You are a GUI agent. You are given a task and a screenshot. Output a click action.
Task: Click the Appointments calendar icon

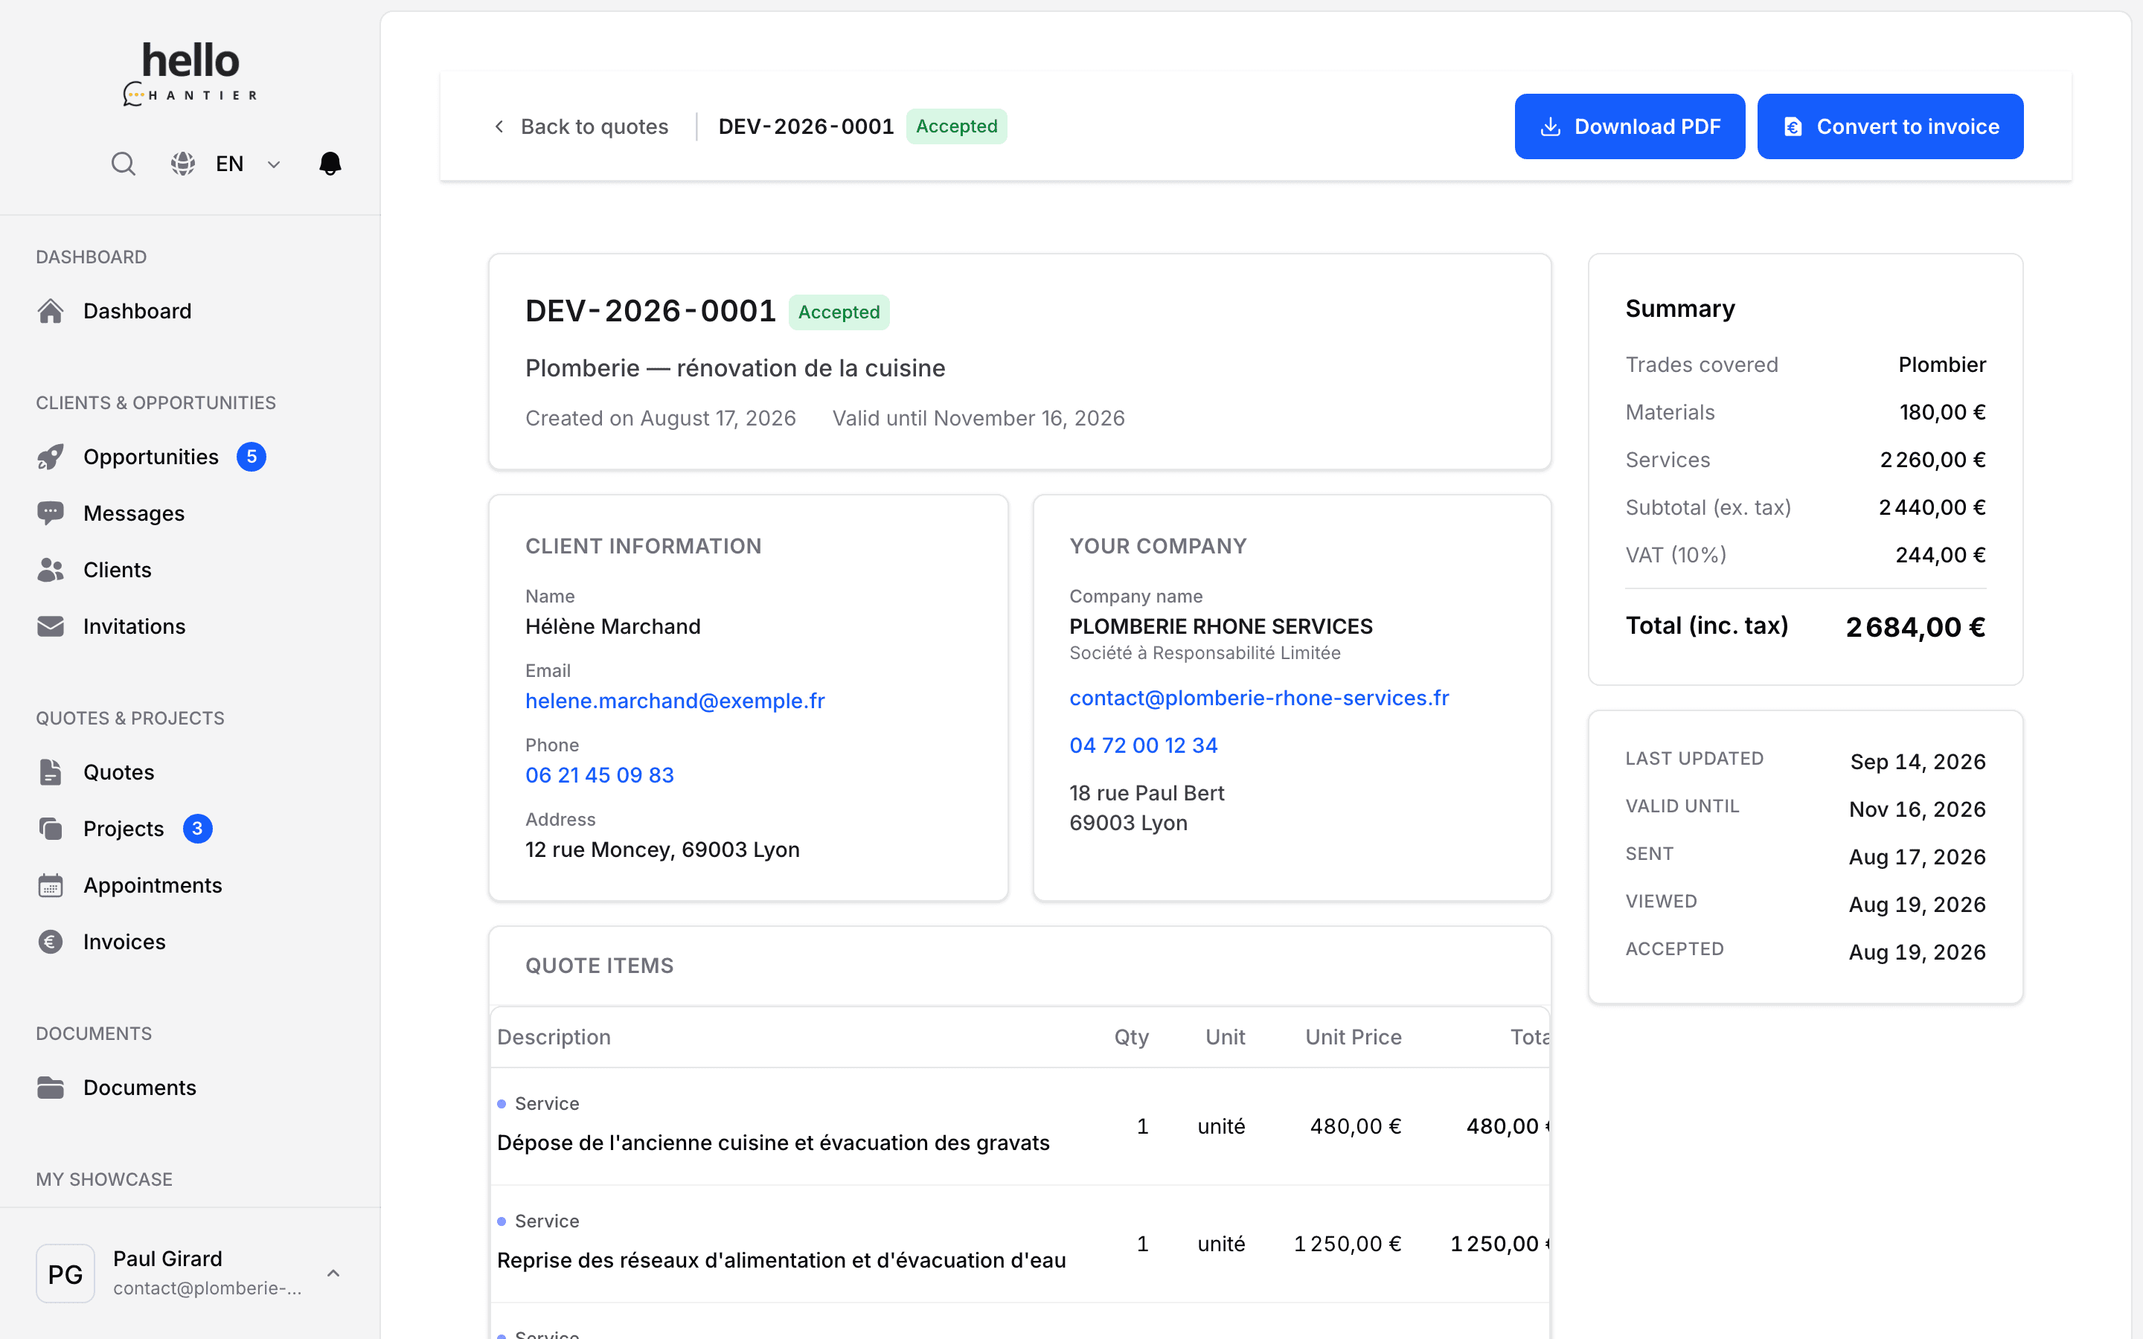coord(51,885)
